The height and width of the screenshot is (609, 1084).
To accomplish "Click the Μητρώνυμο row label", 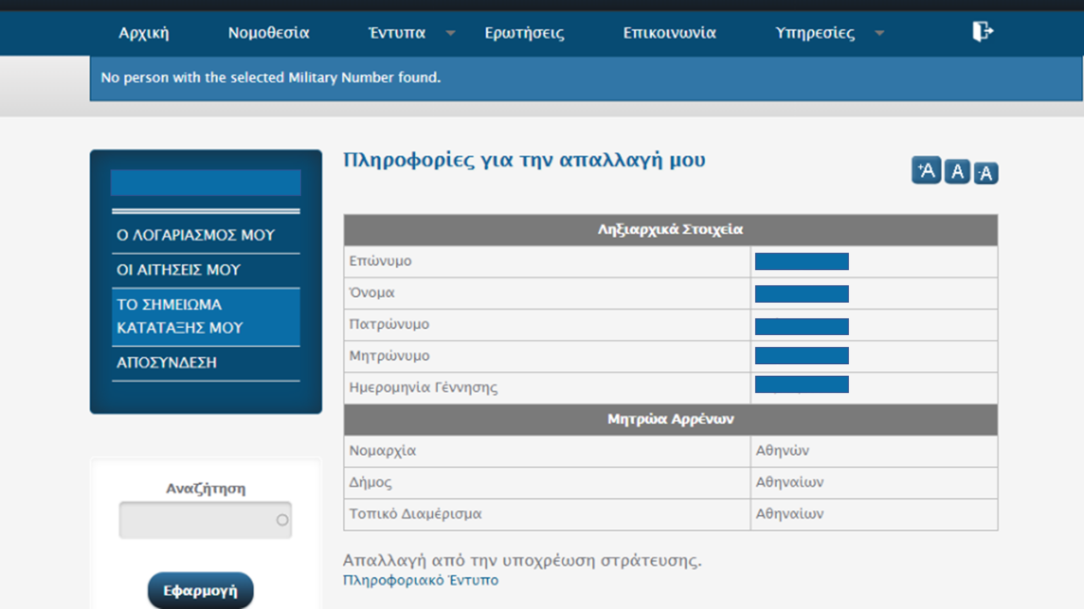I will tap(389, 356).
